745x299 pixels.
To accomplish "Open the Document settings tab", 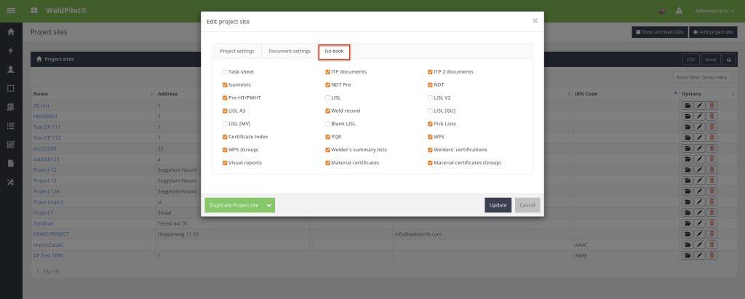I will [290, 51].
